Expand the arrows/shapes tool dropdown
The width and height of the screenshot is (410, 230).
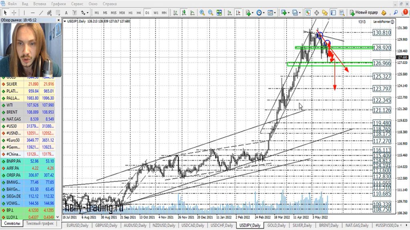pyautogui.click(x=85, y=13)
